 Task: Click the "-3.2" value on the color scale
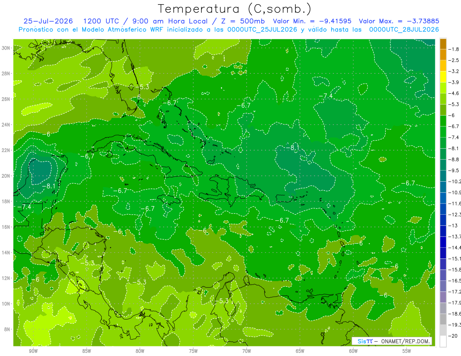454,71
